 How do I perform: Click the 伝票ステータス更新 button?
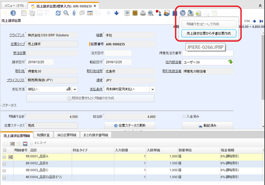tap(130, 126)
